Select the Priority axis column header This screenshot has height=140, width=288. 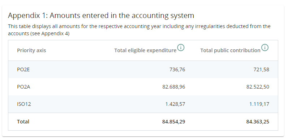31,50
